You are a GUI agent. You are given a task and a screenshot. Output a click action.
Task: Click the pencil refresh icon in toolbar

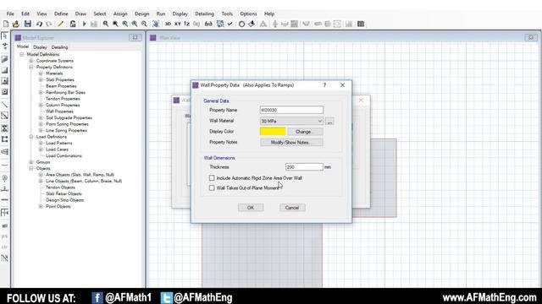coord(60,24)
